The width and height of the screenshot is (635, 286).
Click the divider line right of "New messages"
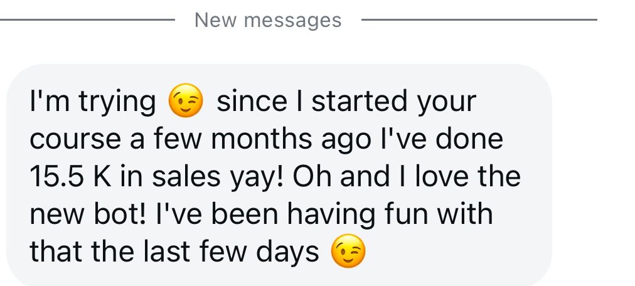[x=479, y=20]
